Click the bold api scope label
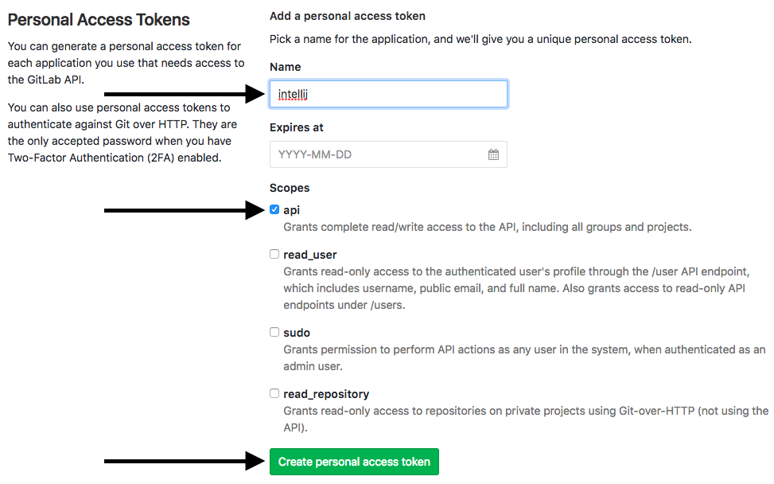The width and height of the screenshot is (774, 484). click(292, 211)
